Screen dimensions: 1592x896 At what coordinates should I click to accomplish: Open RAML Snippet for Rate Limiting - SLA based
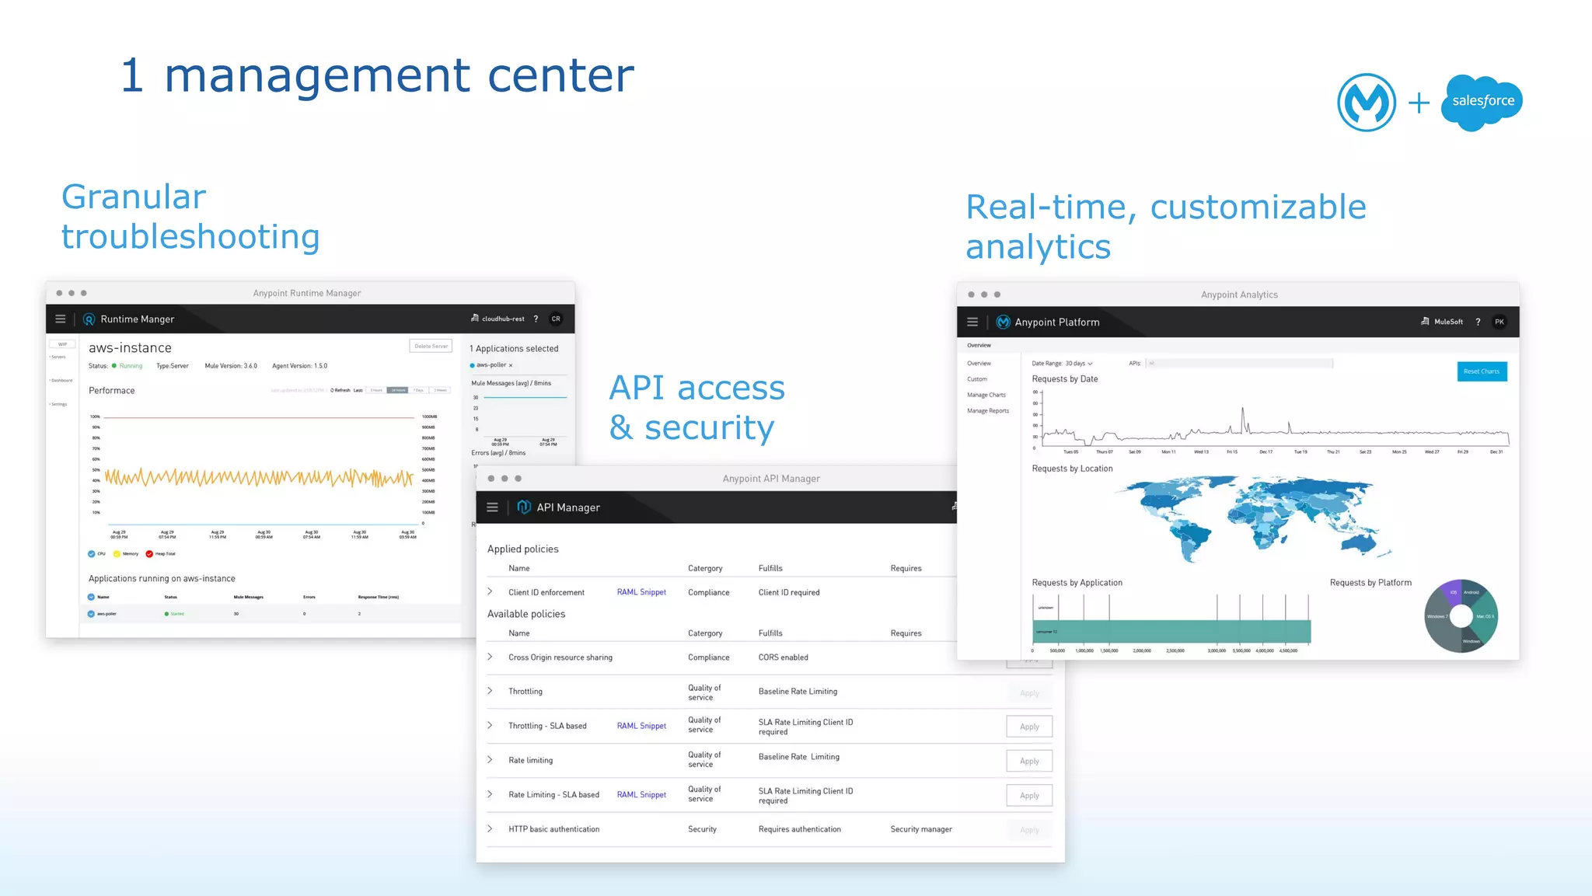641,795
